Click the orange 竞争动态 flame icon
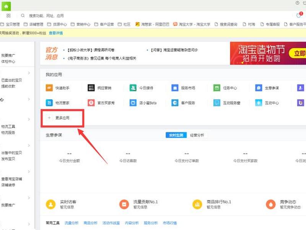 271,204
